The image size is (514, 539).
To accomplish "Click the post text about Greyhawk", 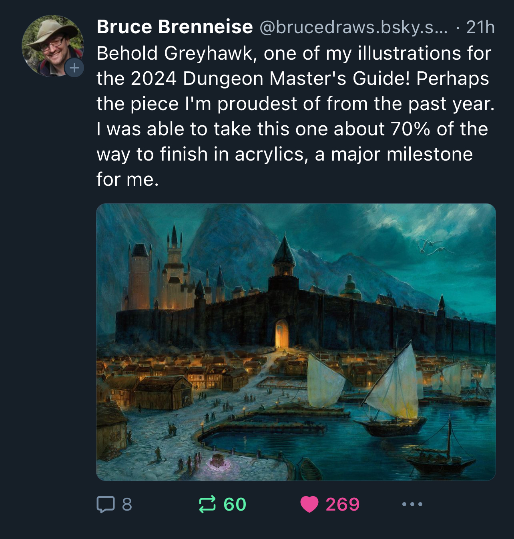I will pyautogui.click(x=295, y=116).
